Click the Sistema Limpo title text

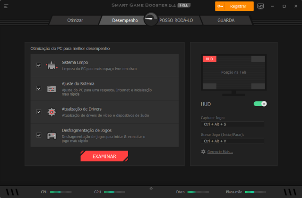pyautogui.click(x=75, y=62)
